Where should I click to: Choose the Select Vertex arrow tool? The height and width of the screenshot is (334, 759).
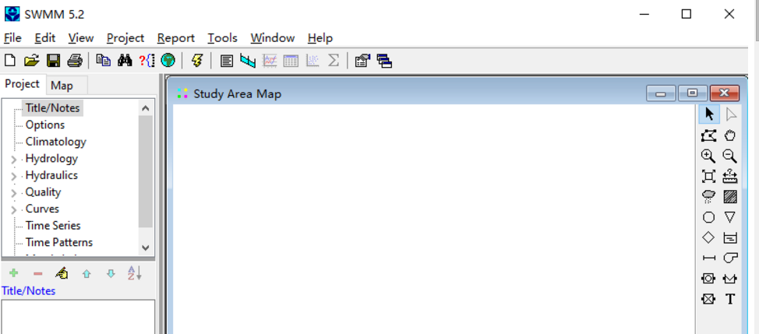coord(731,114)
